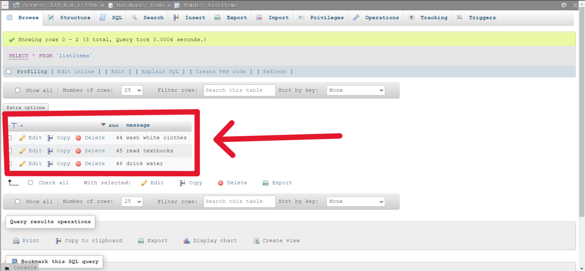
Task: Open the Search tab
Action: point(147,18)
